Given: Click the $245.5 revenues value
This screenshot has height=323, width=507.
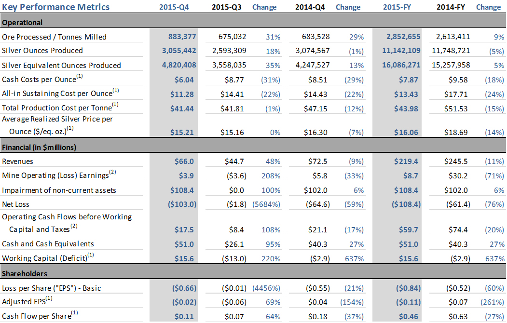Looking at the screenshot, I should click(455, 161).
